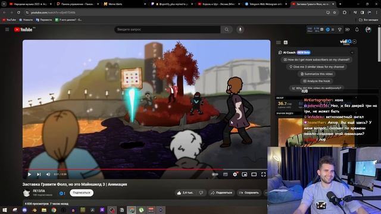
Task: Switch to the 'Панель управления' tab
Action: click(78, 4)
